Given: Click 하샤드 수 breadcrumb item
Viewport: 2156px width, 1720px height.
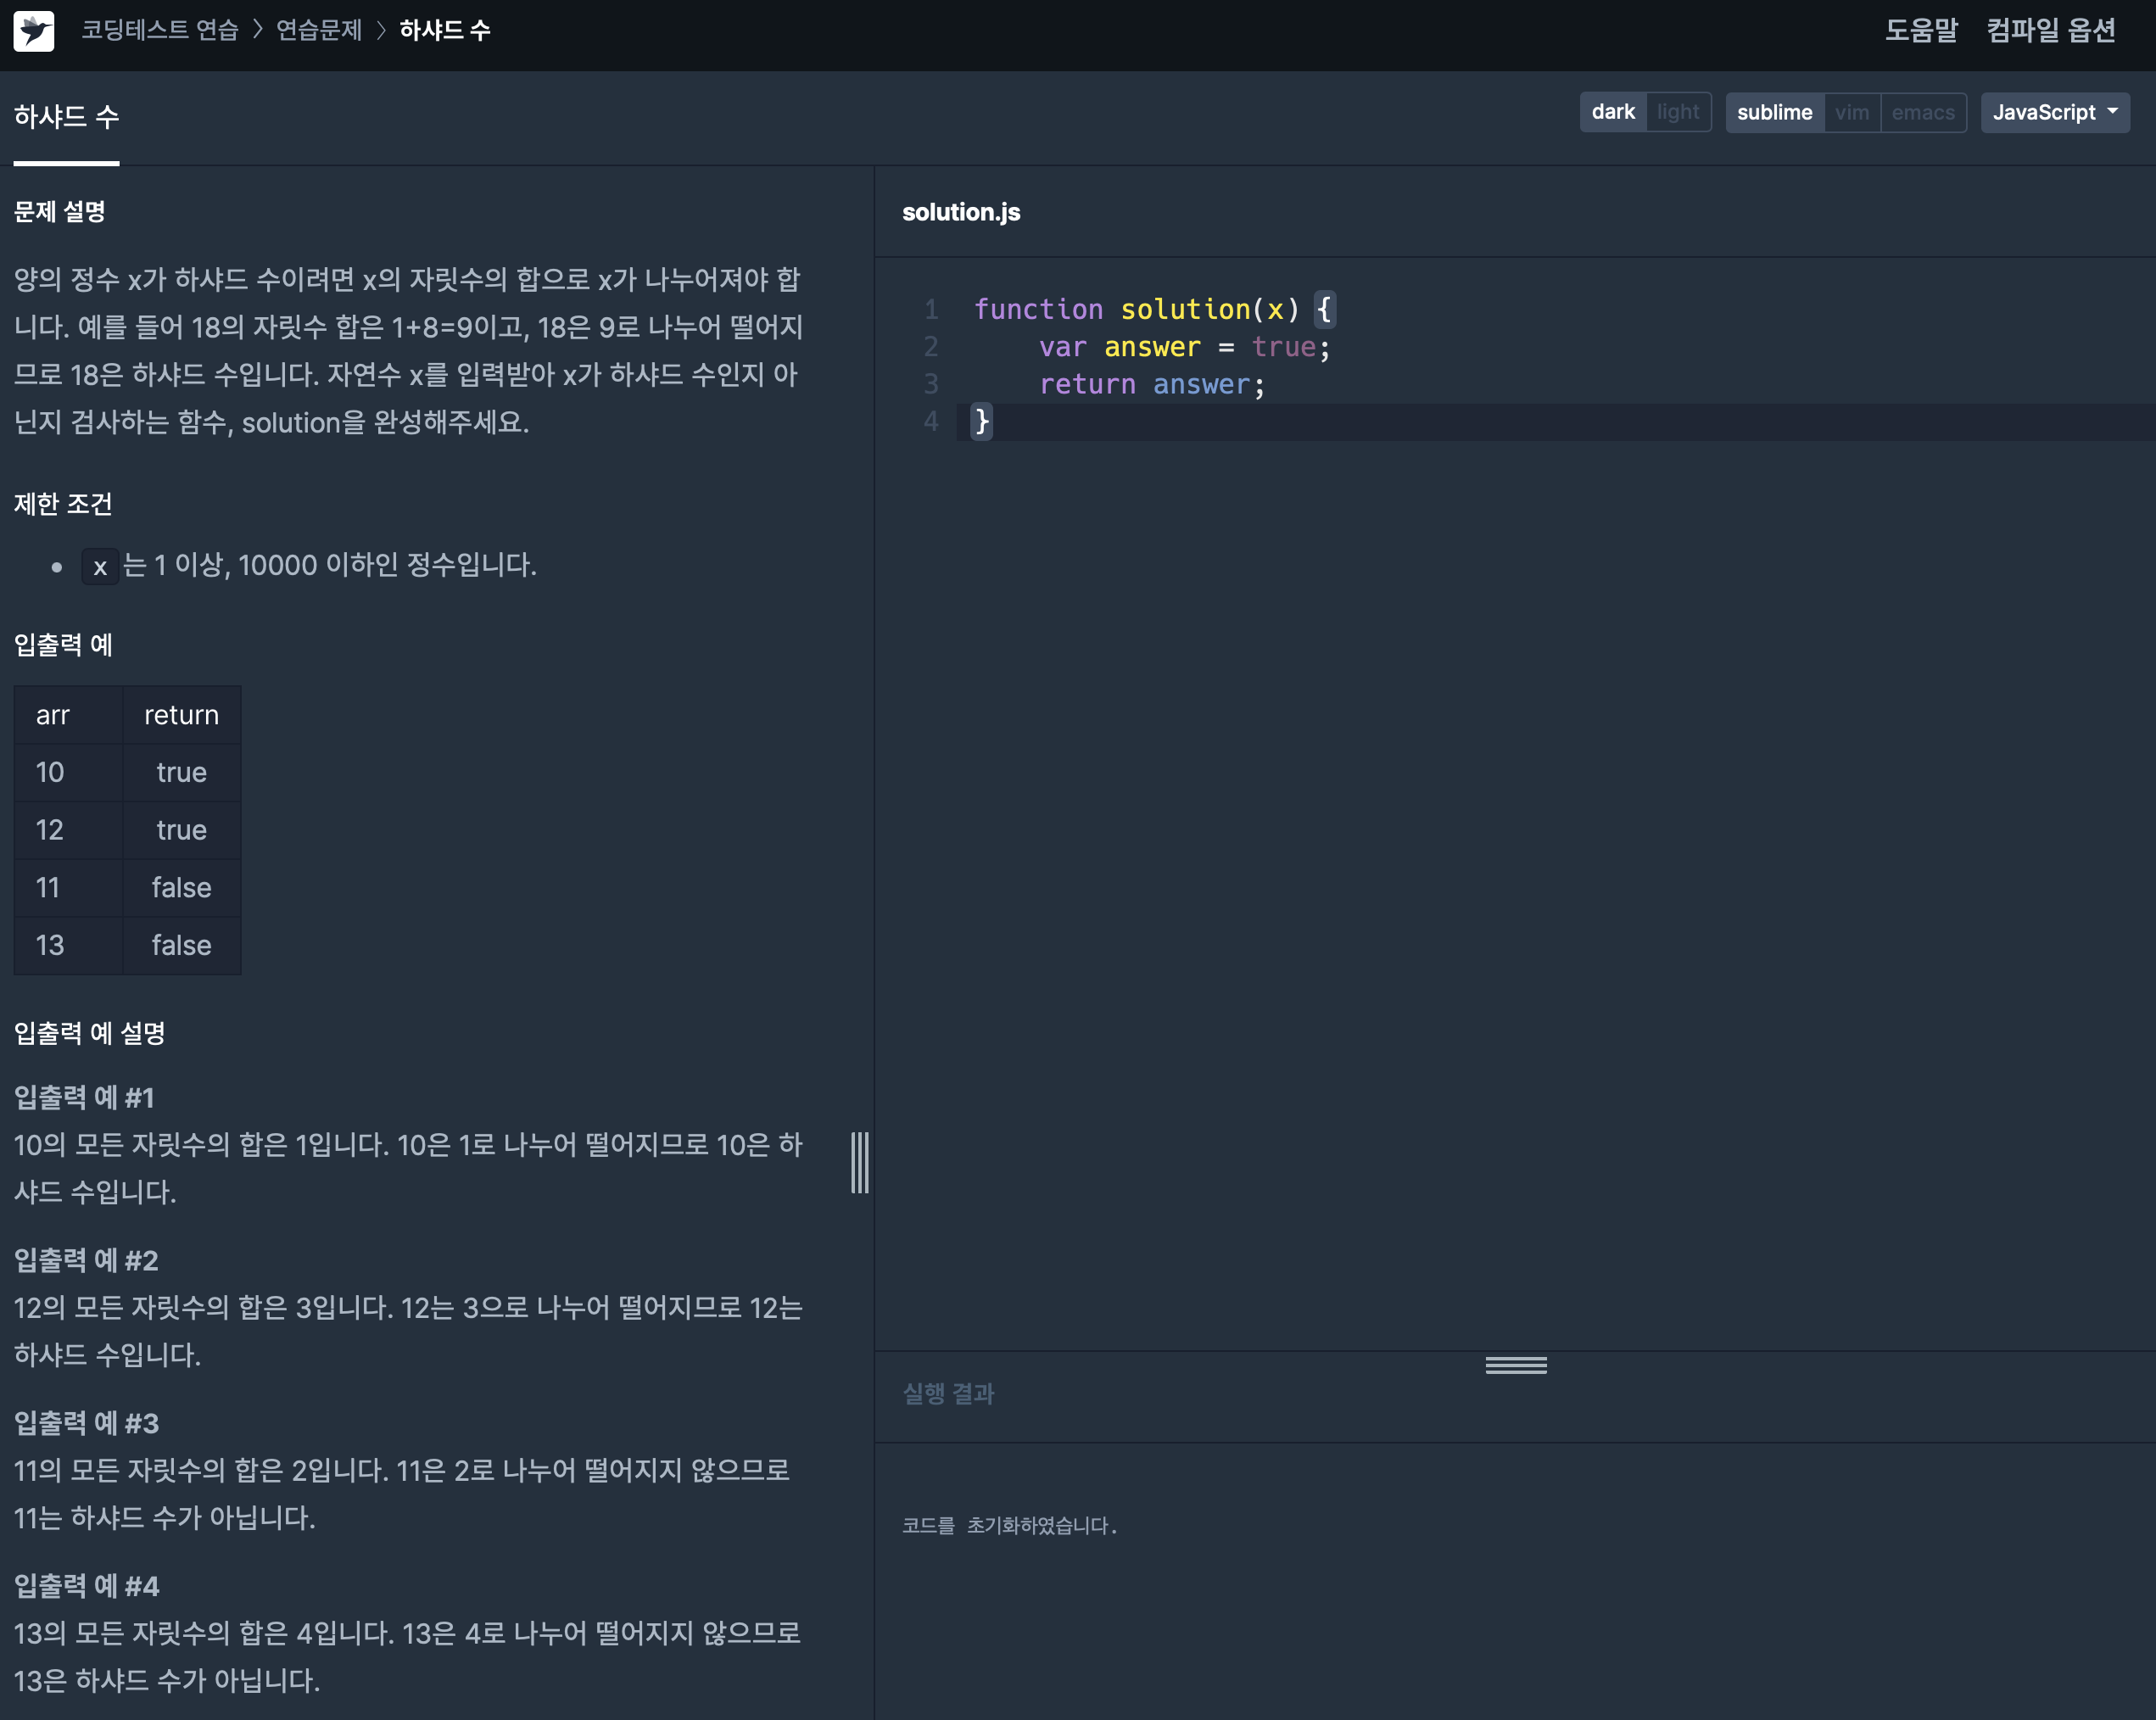Looking at the screenshot, I should tap(445, 30).
